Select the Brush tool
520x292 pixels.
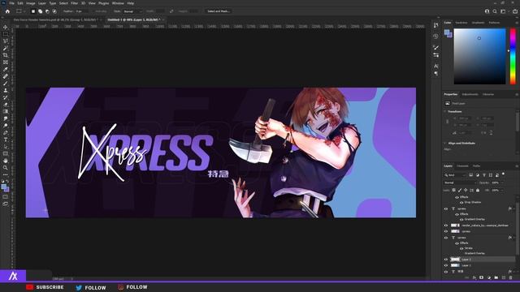(6, 83)
